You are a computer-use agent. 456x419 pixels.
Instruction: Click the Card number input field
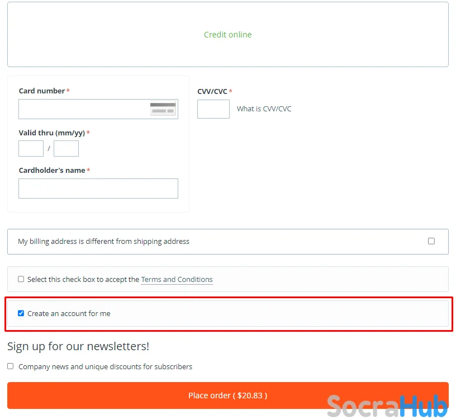[x=98, y=109]
